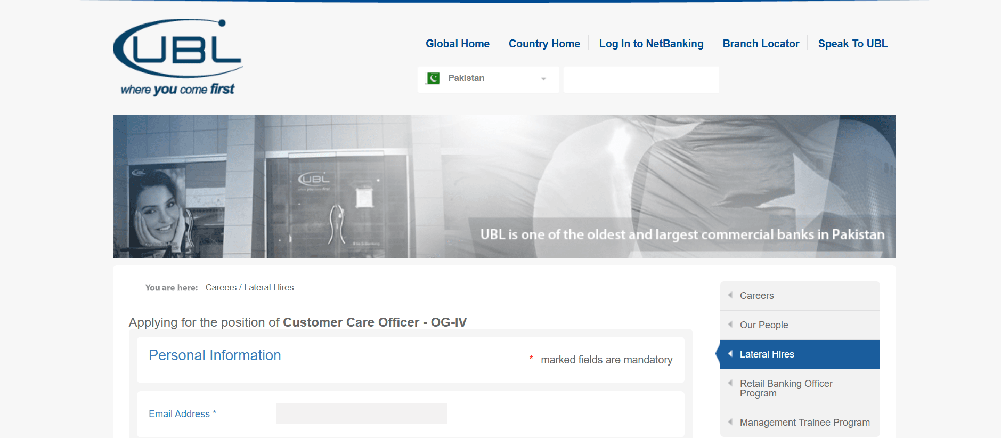1001x438 pixels.
Task: Click the empty search box in header
Action: (641, 79)
